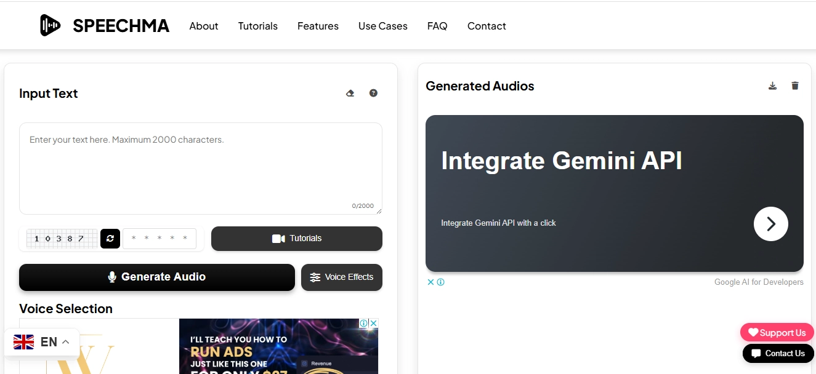Click the Speechma logo icon

point(49,25)
